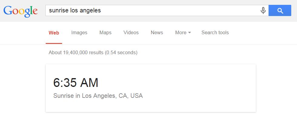This screenshot has width=297, height=119.
Task: Switch to the News results tab
Action: [157, 33]
